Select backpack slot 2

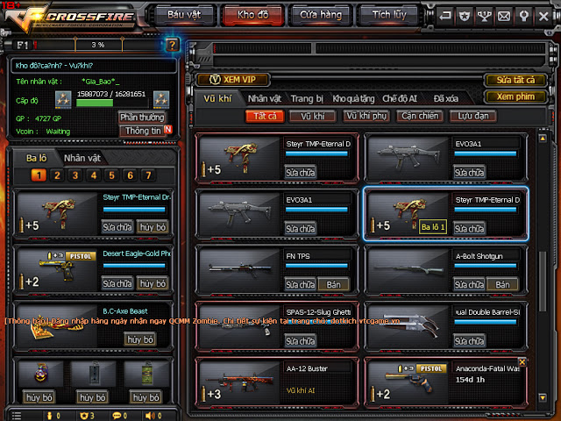57,175
